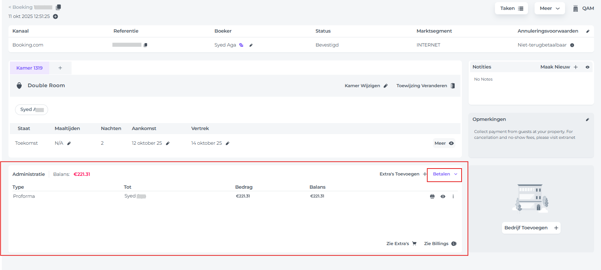Click the plus icon beside booking date
The image size is (601, 270).
tap(55, 16)
